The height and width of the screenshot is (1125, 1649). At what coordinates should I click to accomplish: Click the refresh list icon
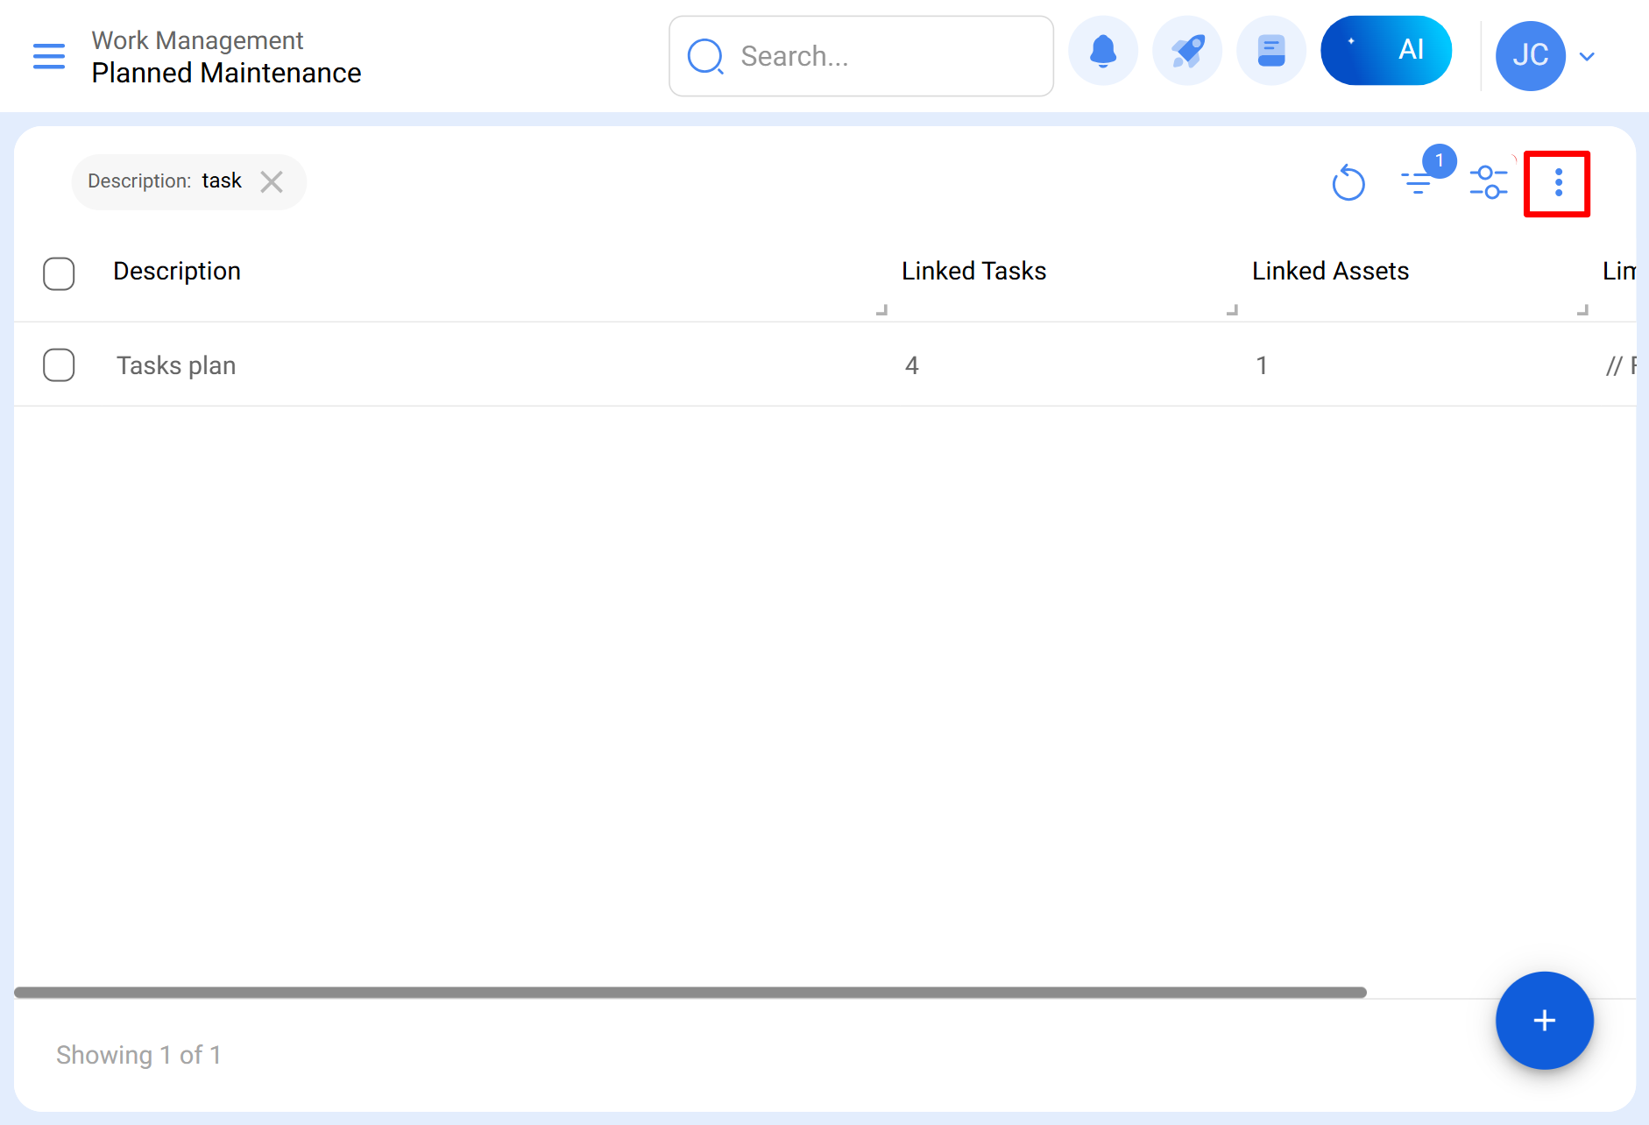tap(1348, 183)
